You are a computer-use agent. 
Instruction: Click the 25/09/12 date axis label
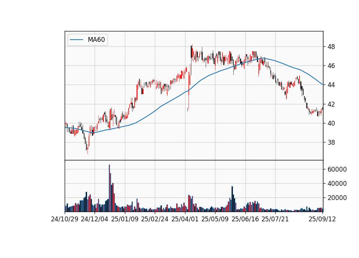(322, 219)
